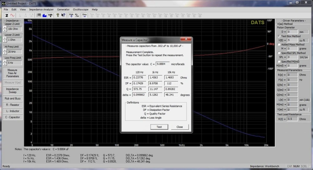Viewport: 313px width, 170px height.
Task: Click the R(t) test lead resistance field
Action: [292, 119]
